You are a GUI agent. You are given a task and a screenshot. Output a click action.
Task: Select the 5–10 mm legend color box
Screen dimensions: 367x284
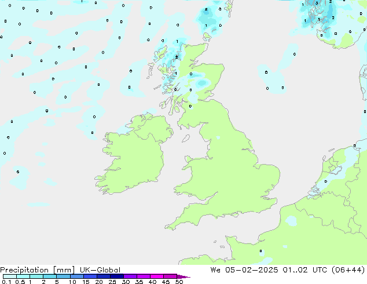tap(63, 276)
